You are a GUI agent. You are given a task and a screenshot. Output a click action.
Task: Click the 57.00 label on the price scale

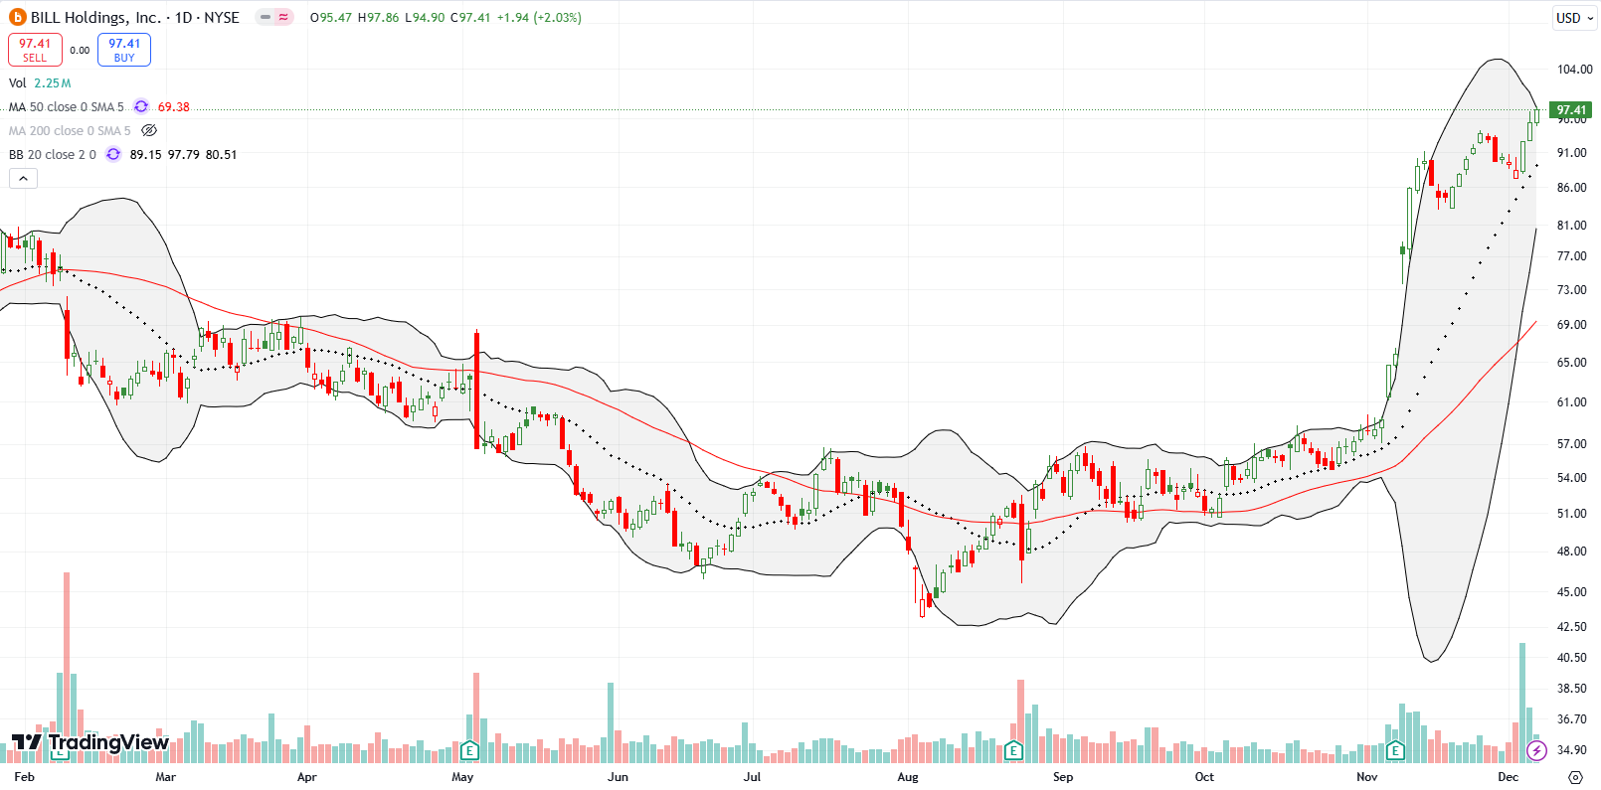click(x=1572, y=444)
